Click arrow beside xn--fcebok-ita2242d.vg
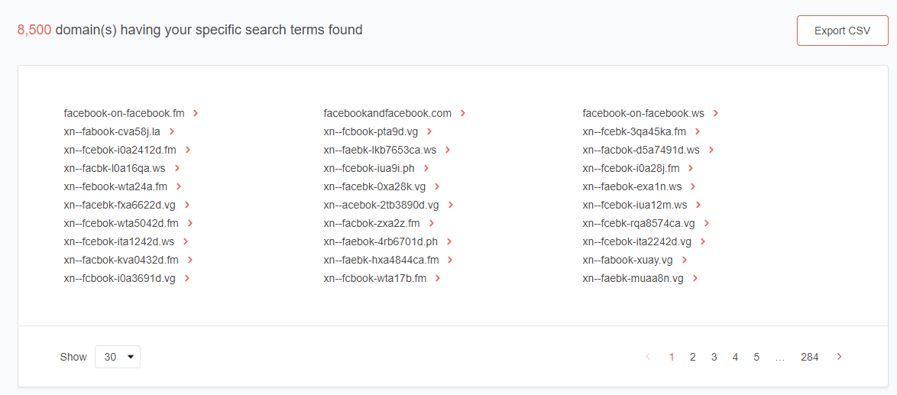 702,241
